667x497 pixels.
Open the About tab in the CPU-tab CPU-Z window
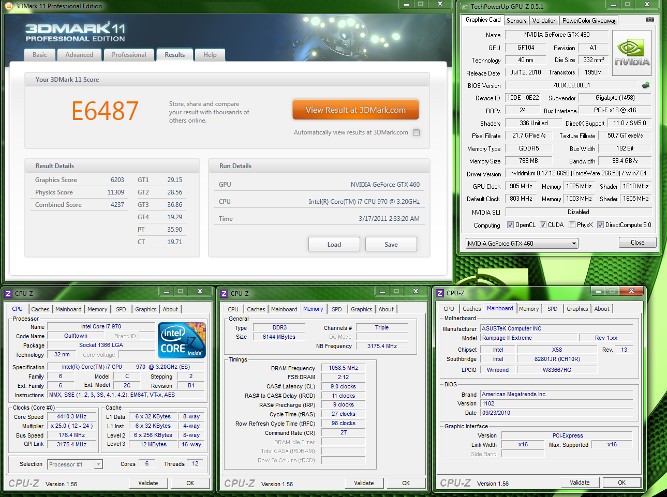click(x=170, y=309)
